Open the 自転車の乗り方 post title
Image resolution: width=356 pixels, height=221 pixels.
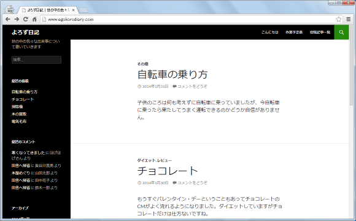[x=172, y=74]
